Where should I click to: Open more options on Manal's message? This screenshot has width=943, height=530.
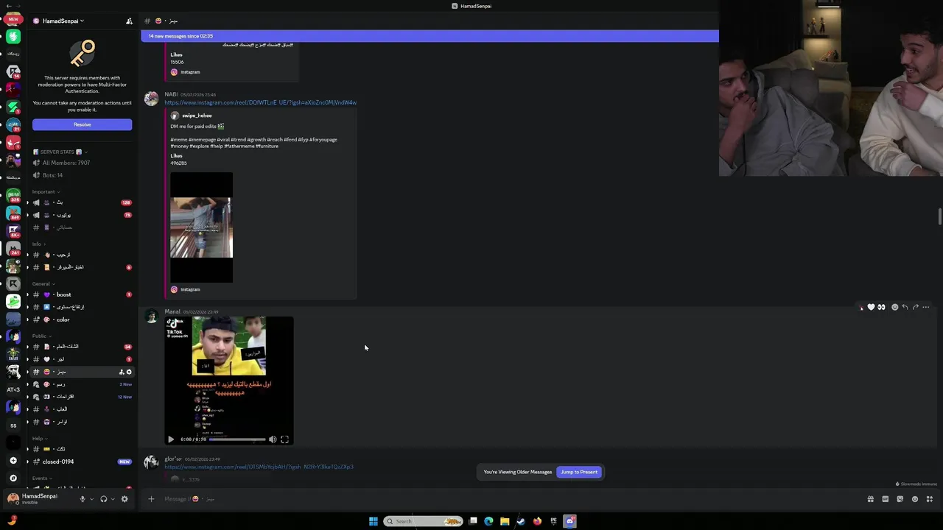(926, 307)
